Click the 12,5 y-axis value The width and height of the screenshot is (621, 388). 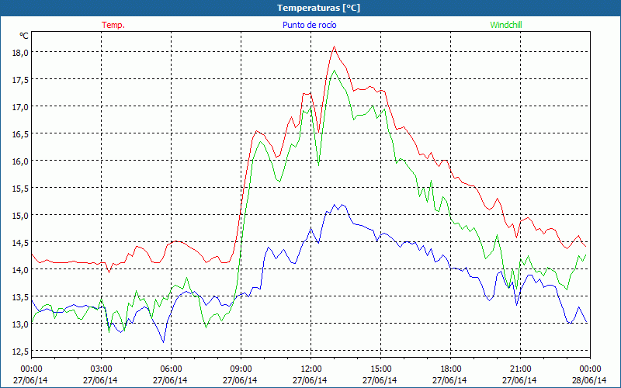[x=20, y=352]
